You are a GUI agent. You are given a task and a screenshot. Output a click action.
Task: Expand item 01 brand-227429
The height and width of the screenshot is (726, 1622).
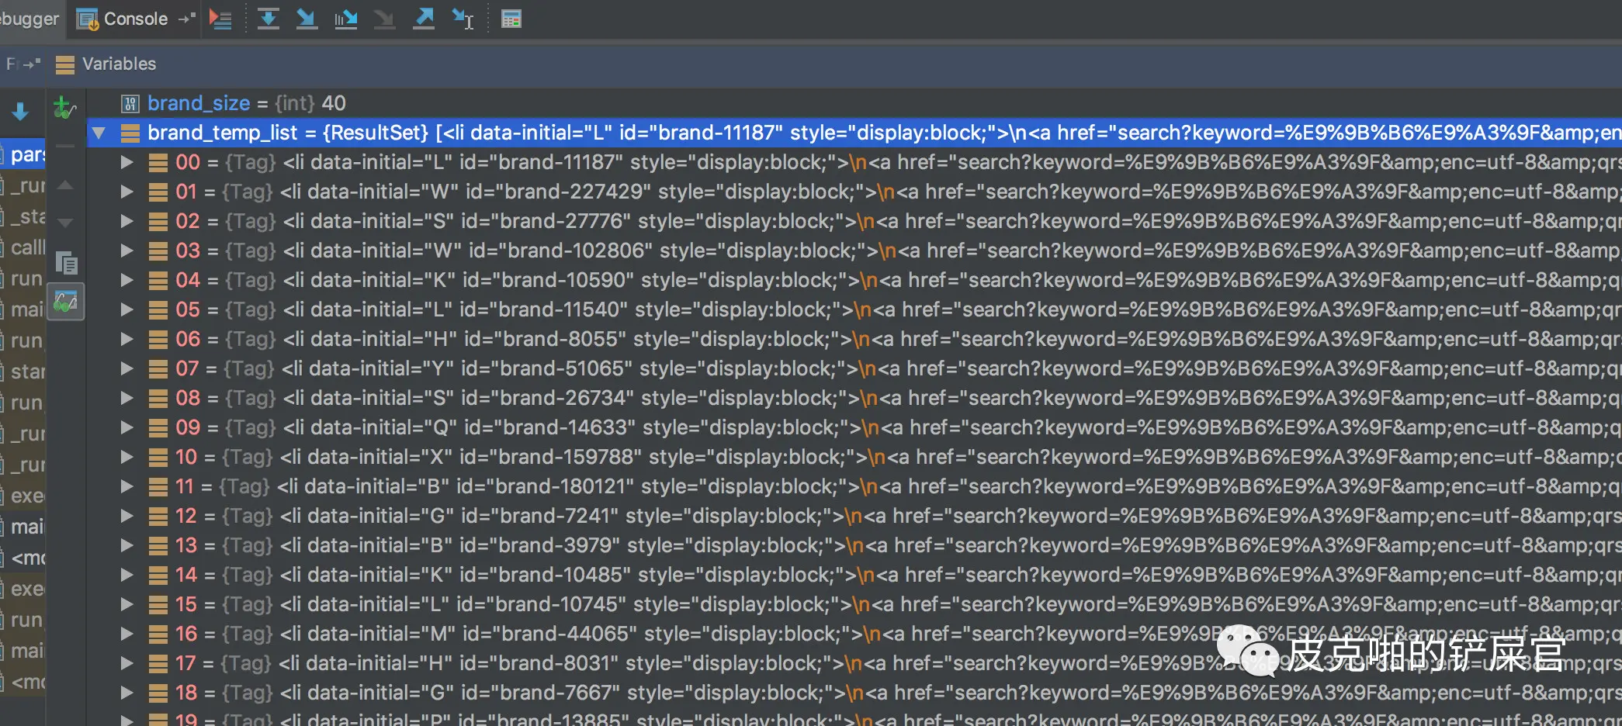click(x=127, y=192)
